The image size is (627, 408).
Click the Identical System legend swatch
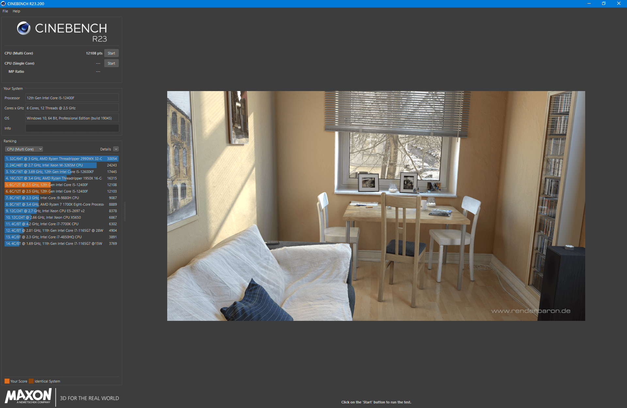(31, 381)
